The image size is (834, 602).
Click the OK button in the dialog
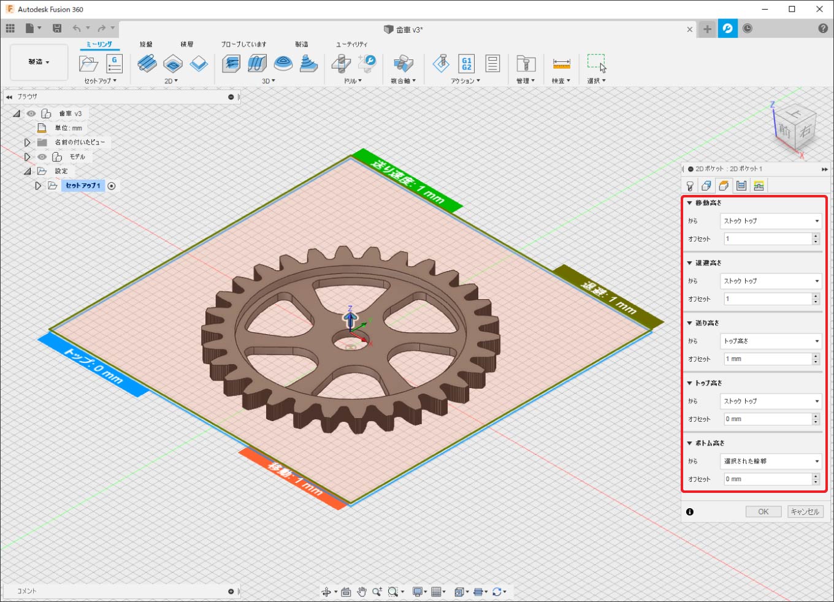click(x=763, y=512)
